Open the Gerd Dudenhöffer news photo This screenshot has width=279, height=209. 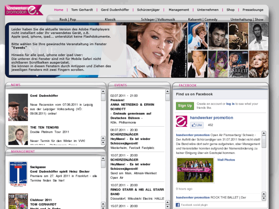(x=18, y=107)
